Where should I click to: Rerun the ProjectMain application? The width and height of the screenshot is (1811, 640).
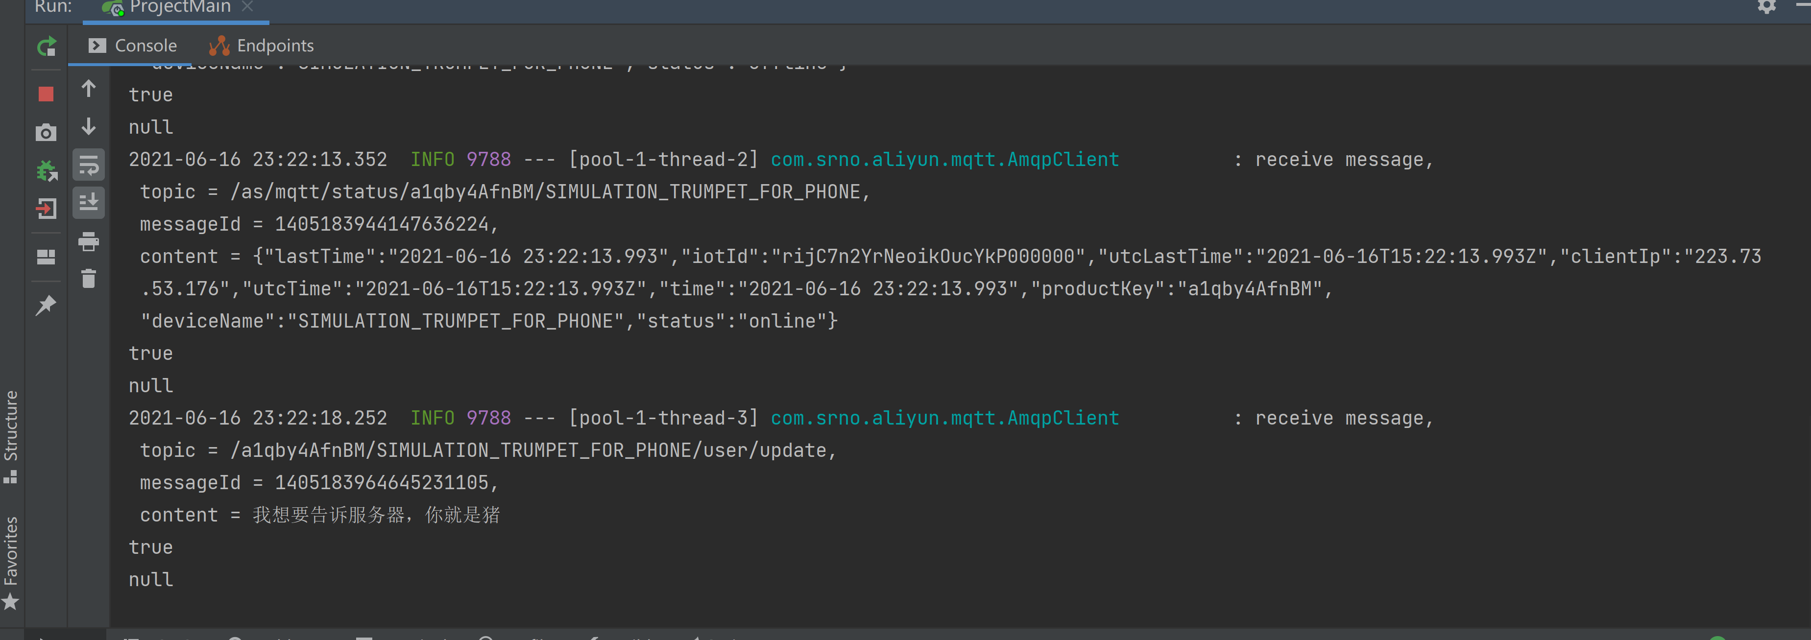click(x=47, y=47)
